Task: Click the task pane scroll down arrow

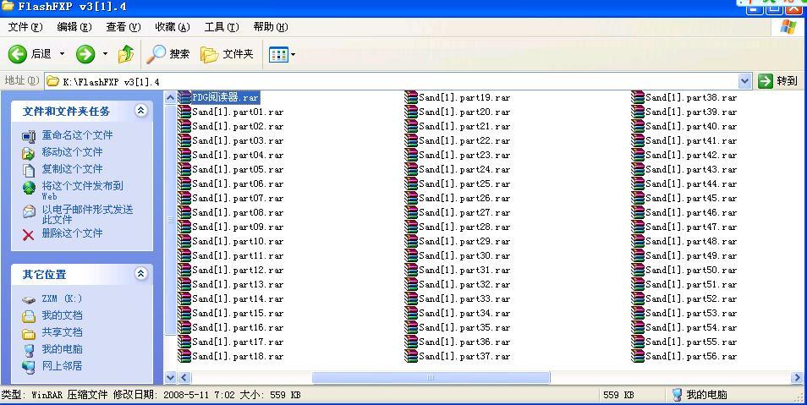Action: pos(171,378)
